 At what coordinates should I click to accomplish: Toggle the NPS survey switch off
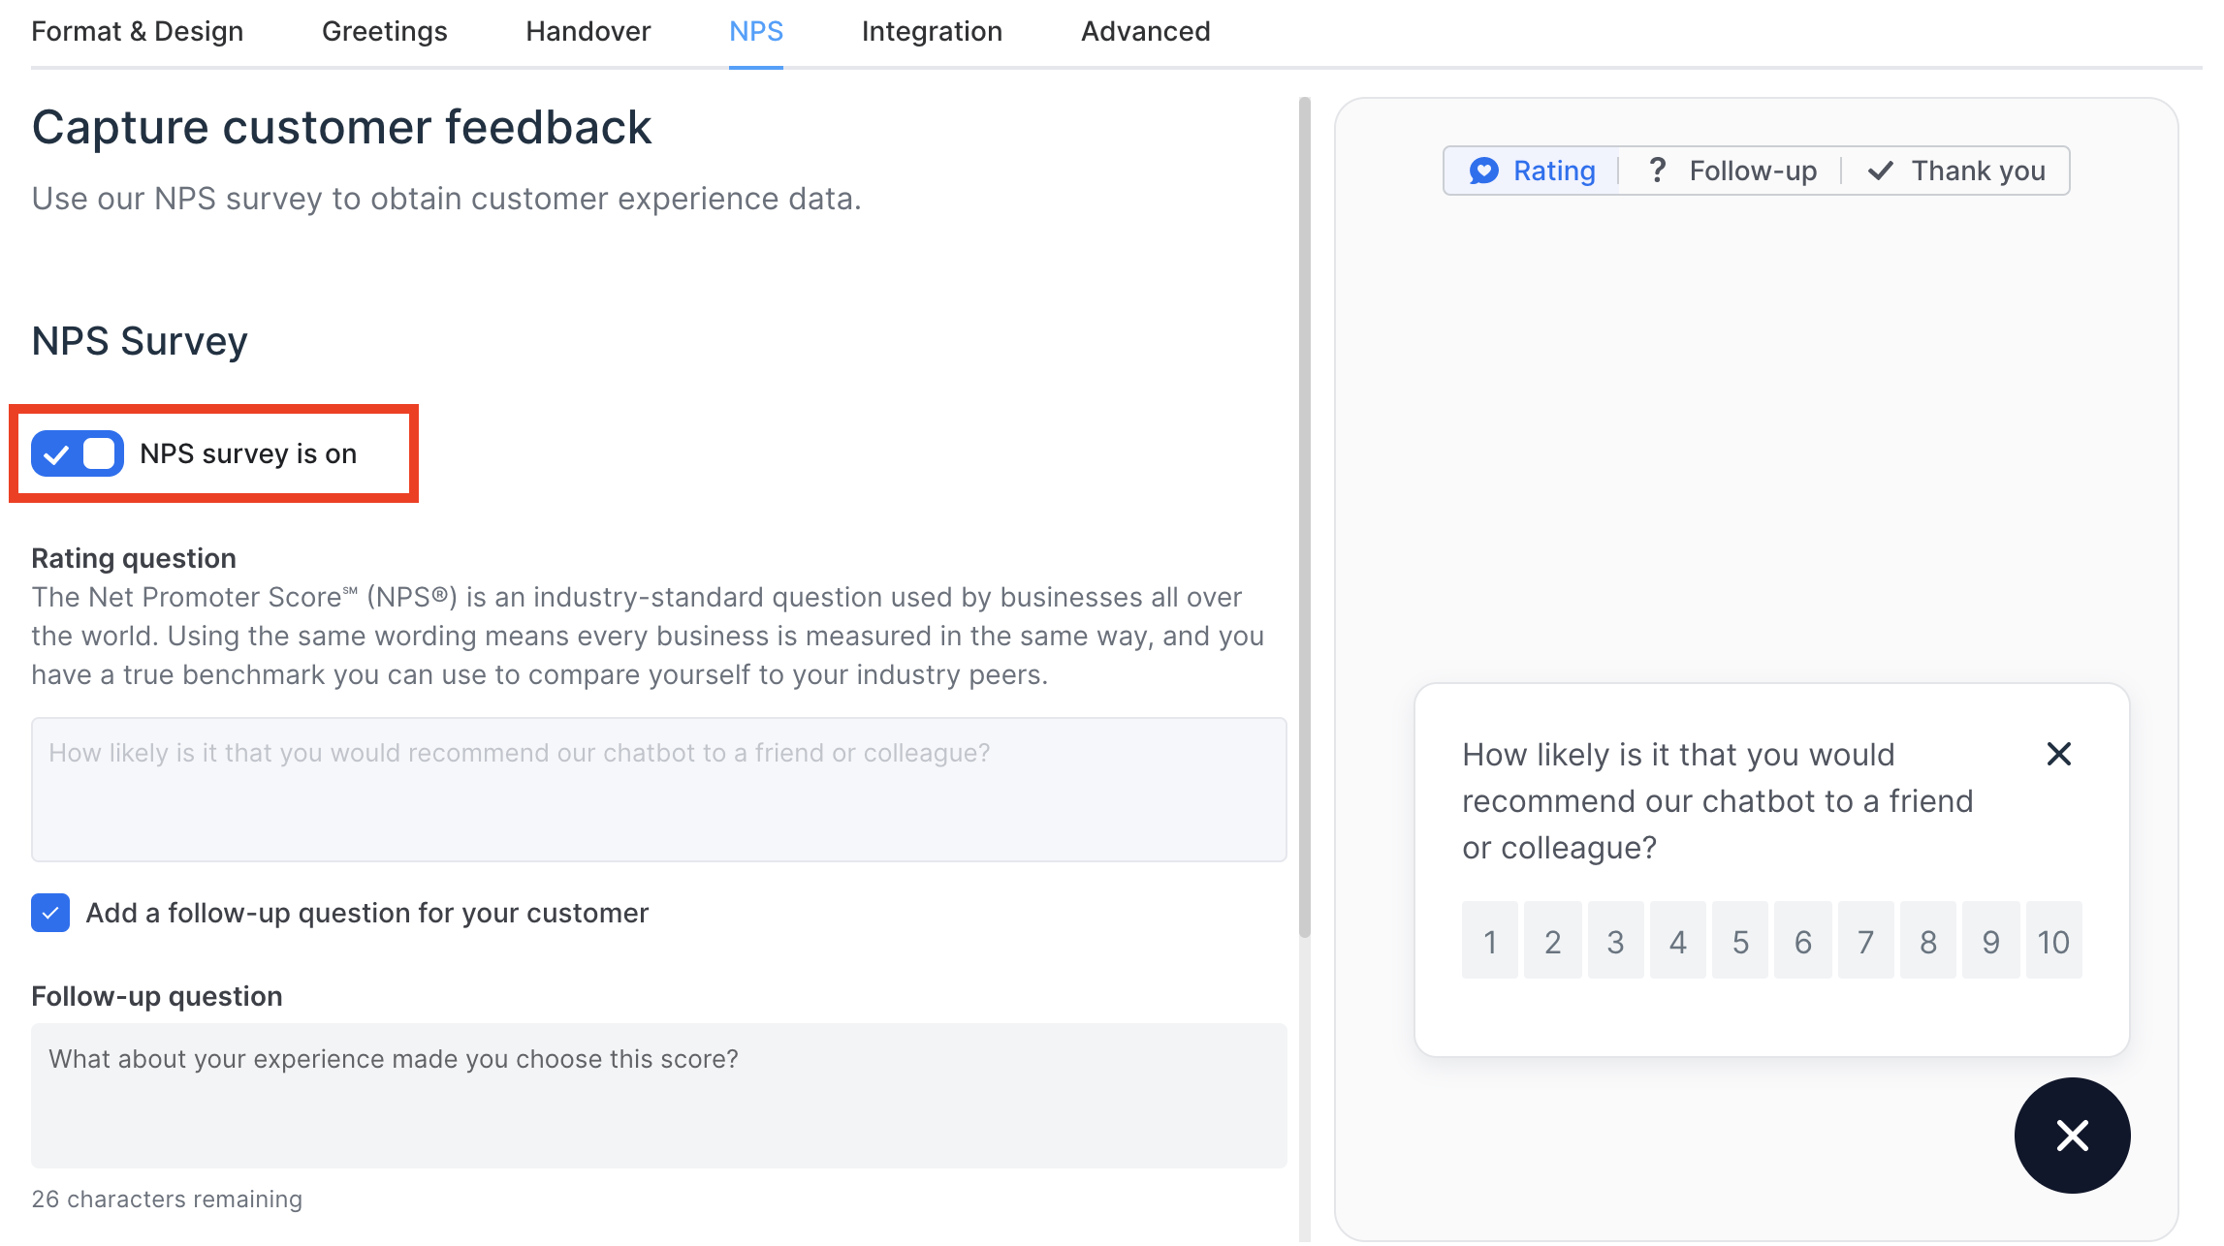[78, 453]
